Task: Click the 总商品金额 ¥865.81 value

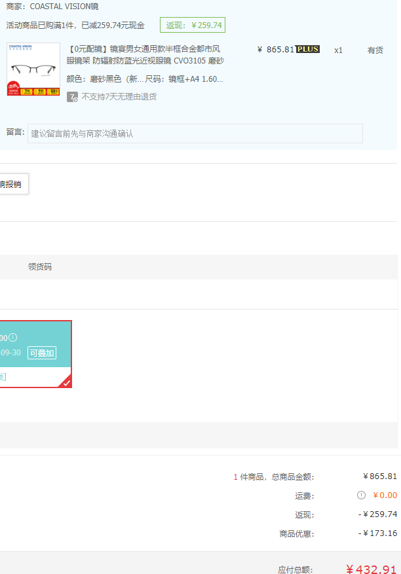Action: point(380,476)
